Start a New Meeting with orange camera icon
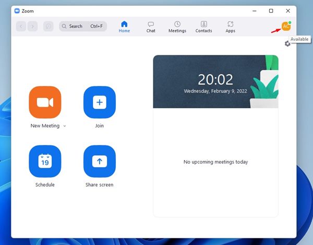 pyautogui.click(x=45, y=102)
